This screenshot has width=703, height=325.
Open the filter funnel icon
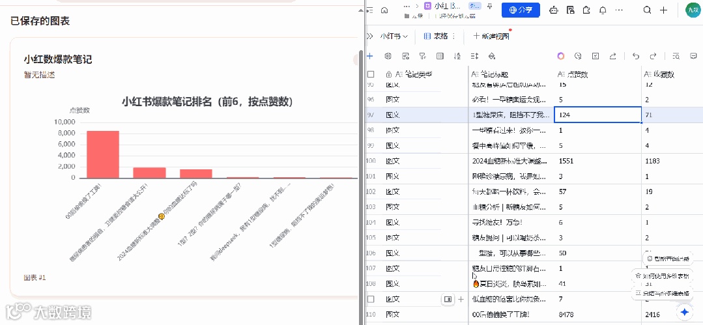click(x=422, y=56)
